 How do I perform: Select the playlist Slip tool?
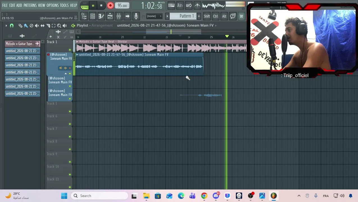tap(42, 26)
